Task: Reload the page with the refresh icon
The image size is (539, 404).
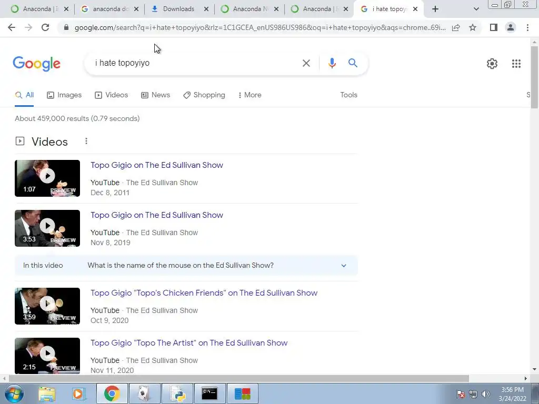Action: 45,27
